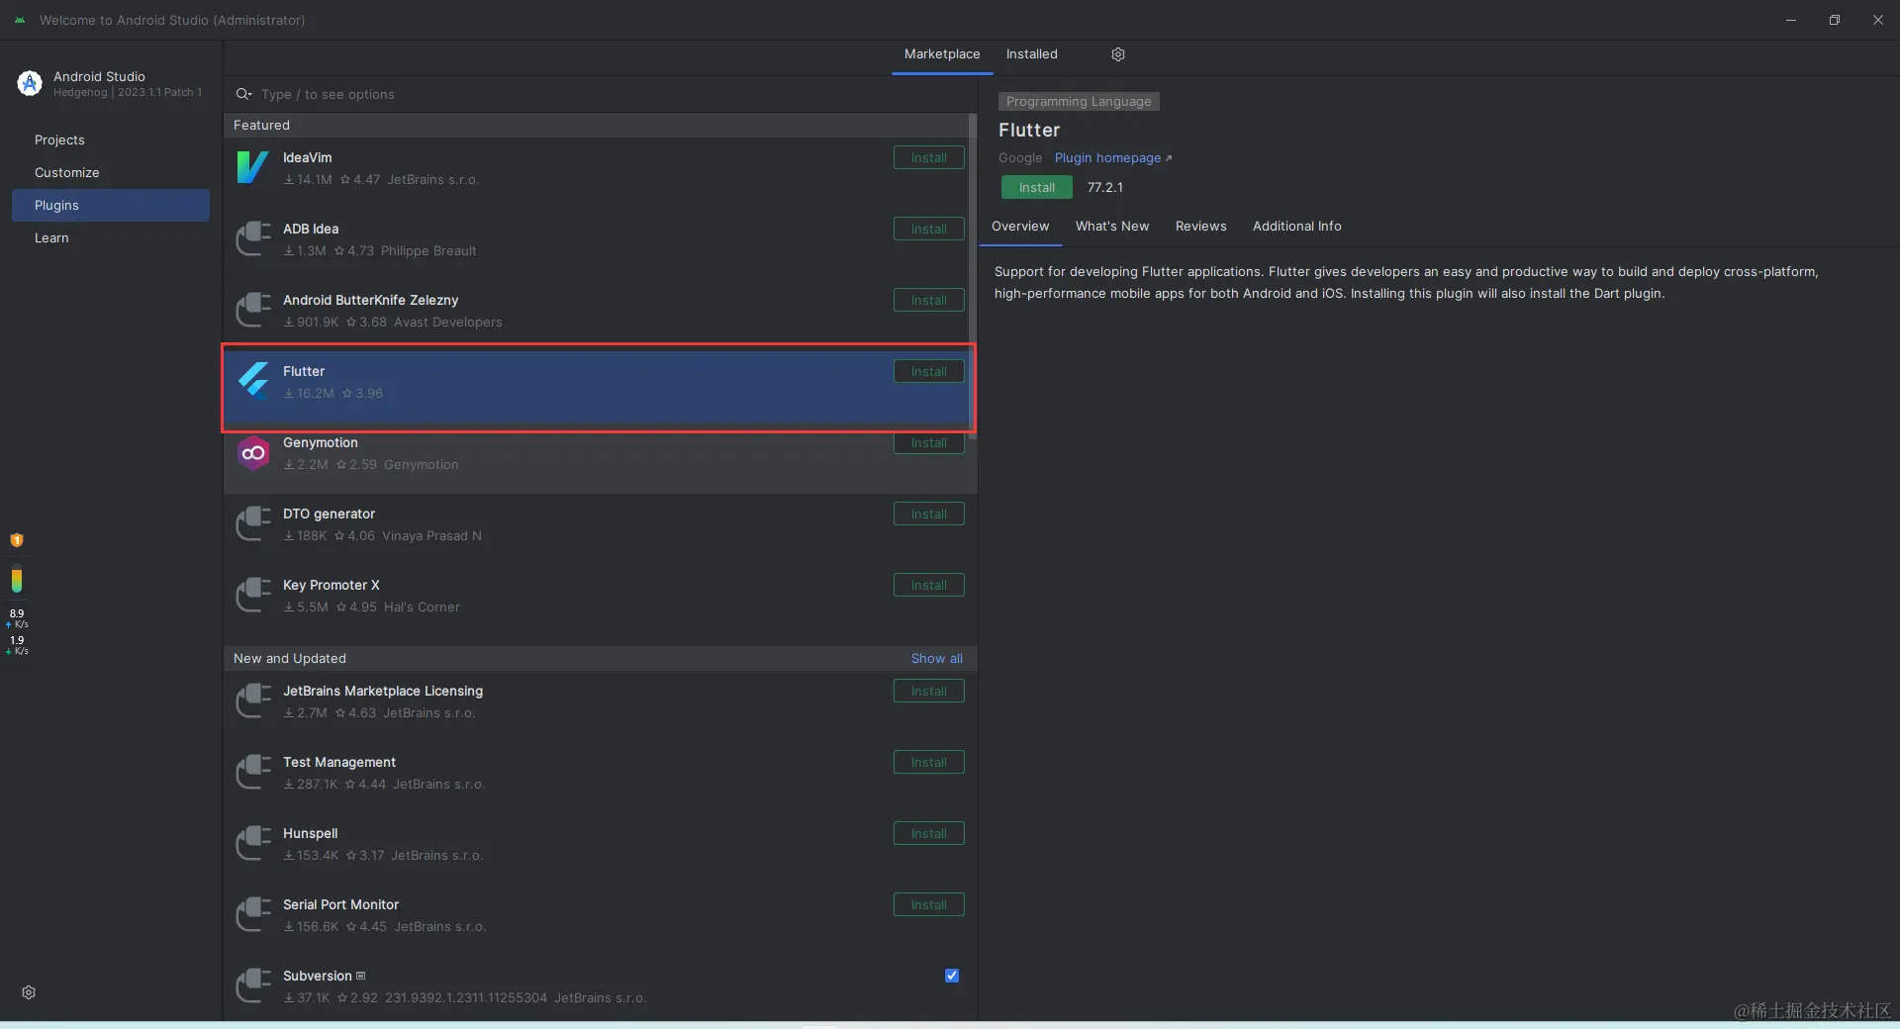Click the Android Studio logo in sidebar
The image size is (1900, 1029).
click(x=30, y=83)
